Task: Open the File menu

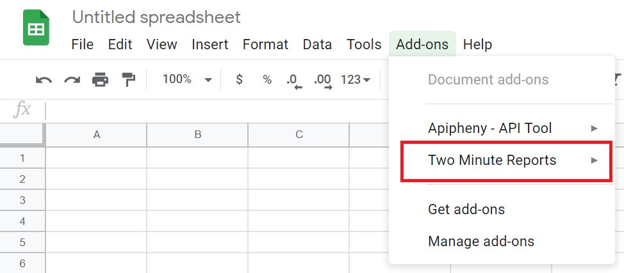Action: [83, 44]
